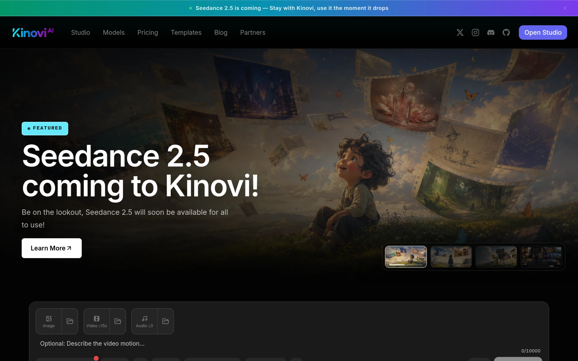Go to Studio in navigation
Screen dimensions: 578x361
tap(80, 32)
